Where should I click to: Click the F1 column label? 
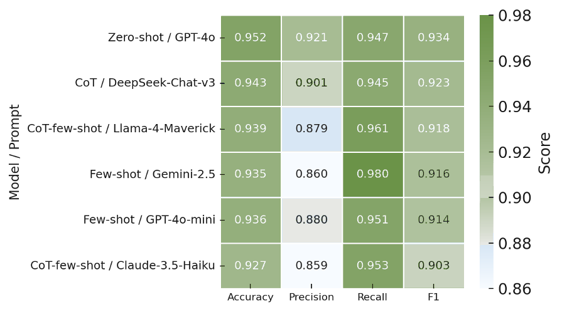pos(433,298)
